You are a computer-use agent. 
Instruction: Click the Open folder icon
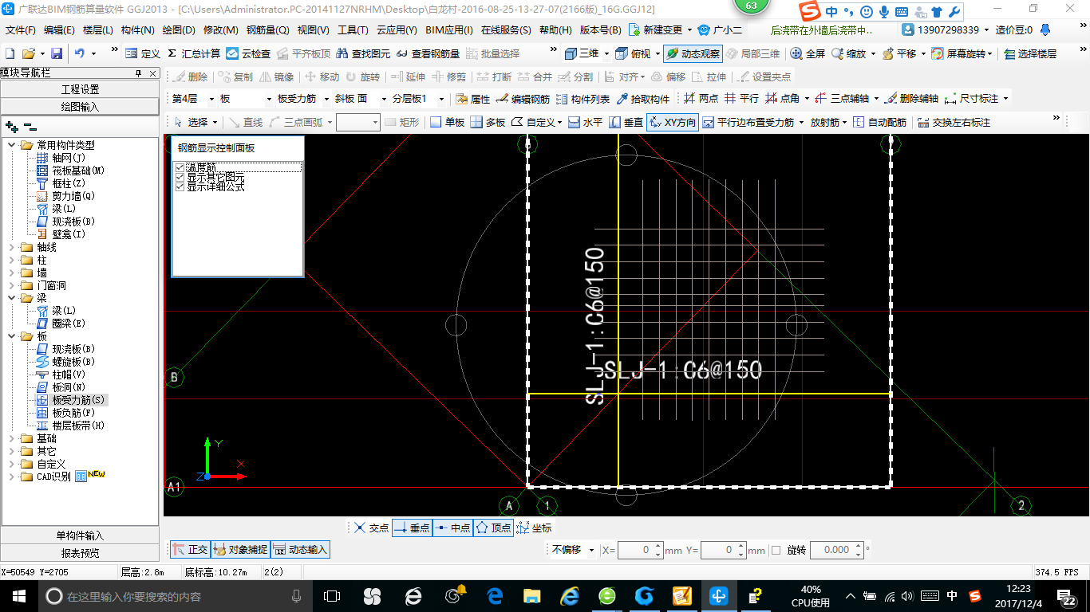[28, 53]
